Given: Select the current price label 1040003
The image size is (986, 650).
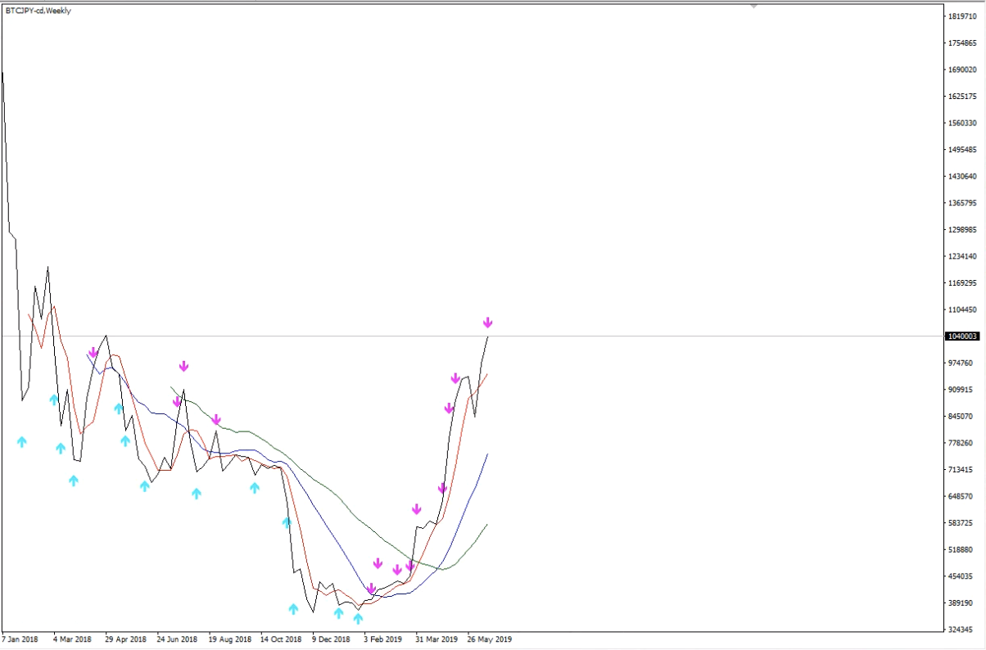Looking at the screenshot, I should 961,336.
